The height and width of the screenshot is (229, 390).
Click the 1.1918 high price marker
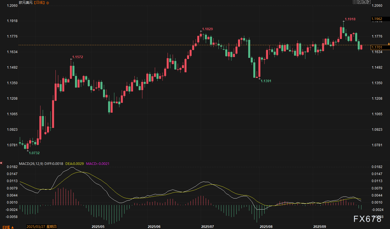point(350,19)
